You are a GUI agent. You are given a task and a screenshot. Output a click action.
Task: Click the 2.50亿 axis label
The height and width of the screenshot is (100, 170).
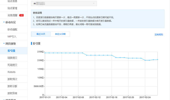coord(40,52)
